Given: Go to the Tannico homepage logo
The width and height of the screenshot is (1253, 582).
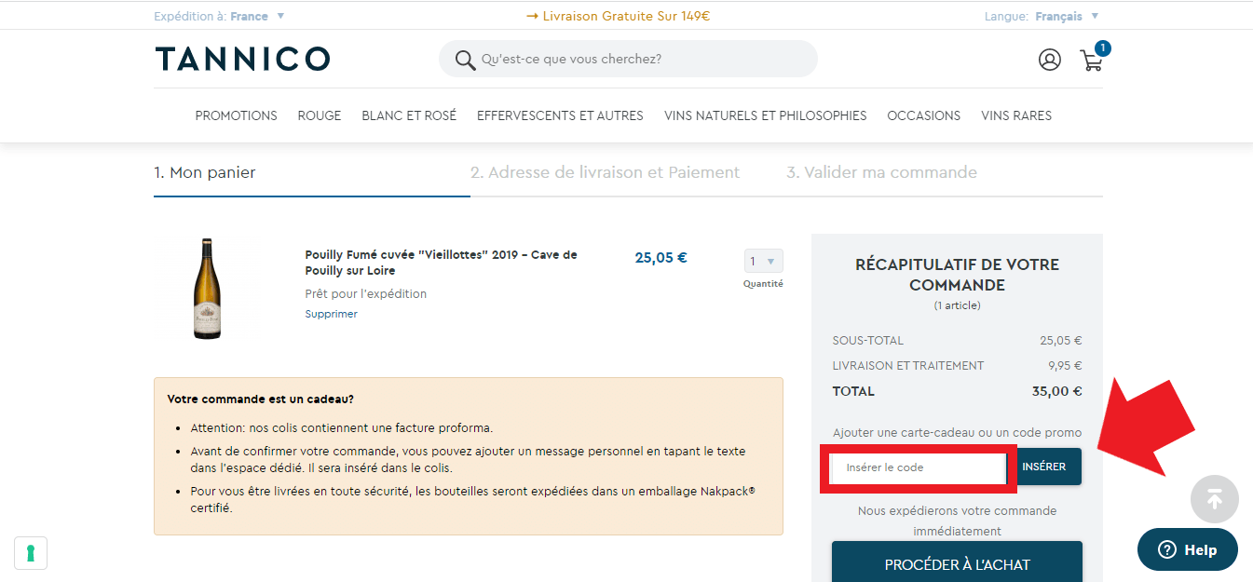Looking at the screenshot, I should (242, 59).
